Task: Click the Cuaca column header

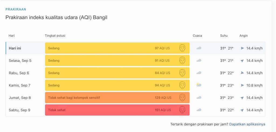Action: 197,36
